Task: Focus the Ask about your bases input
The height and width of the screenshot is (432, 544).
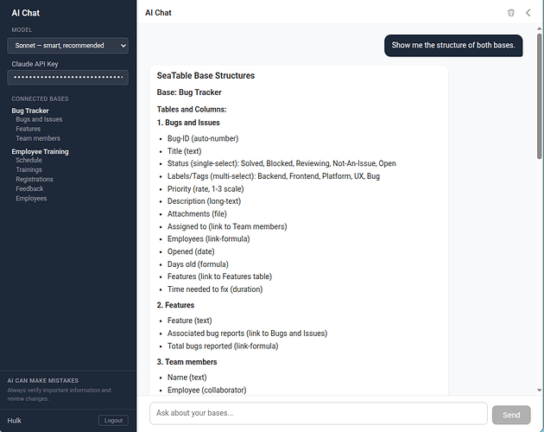Action: click(x=318, y=414)
